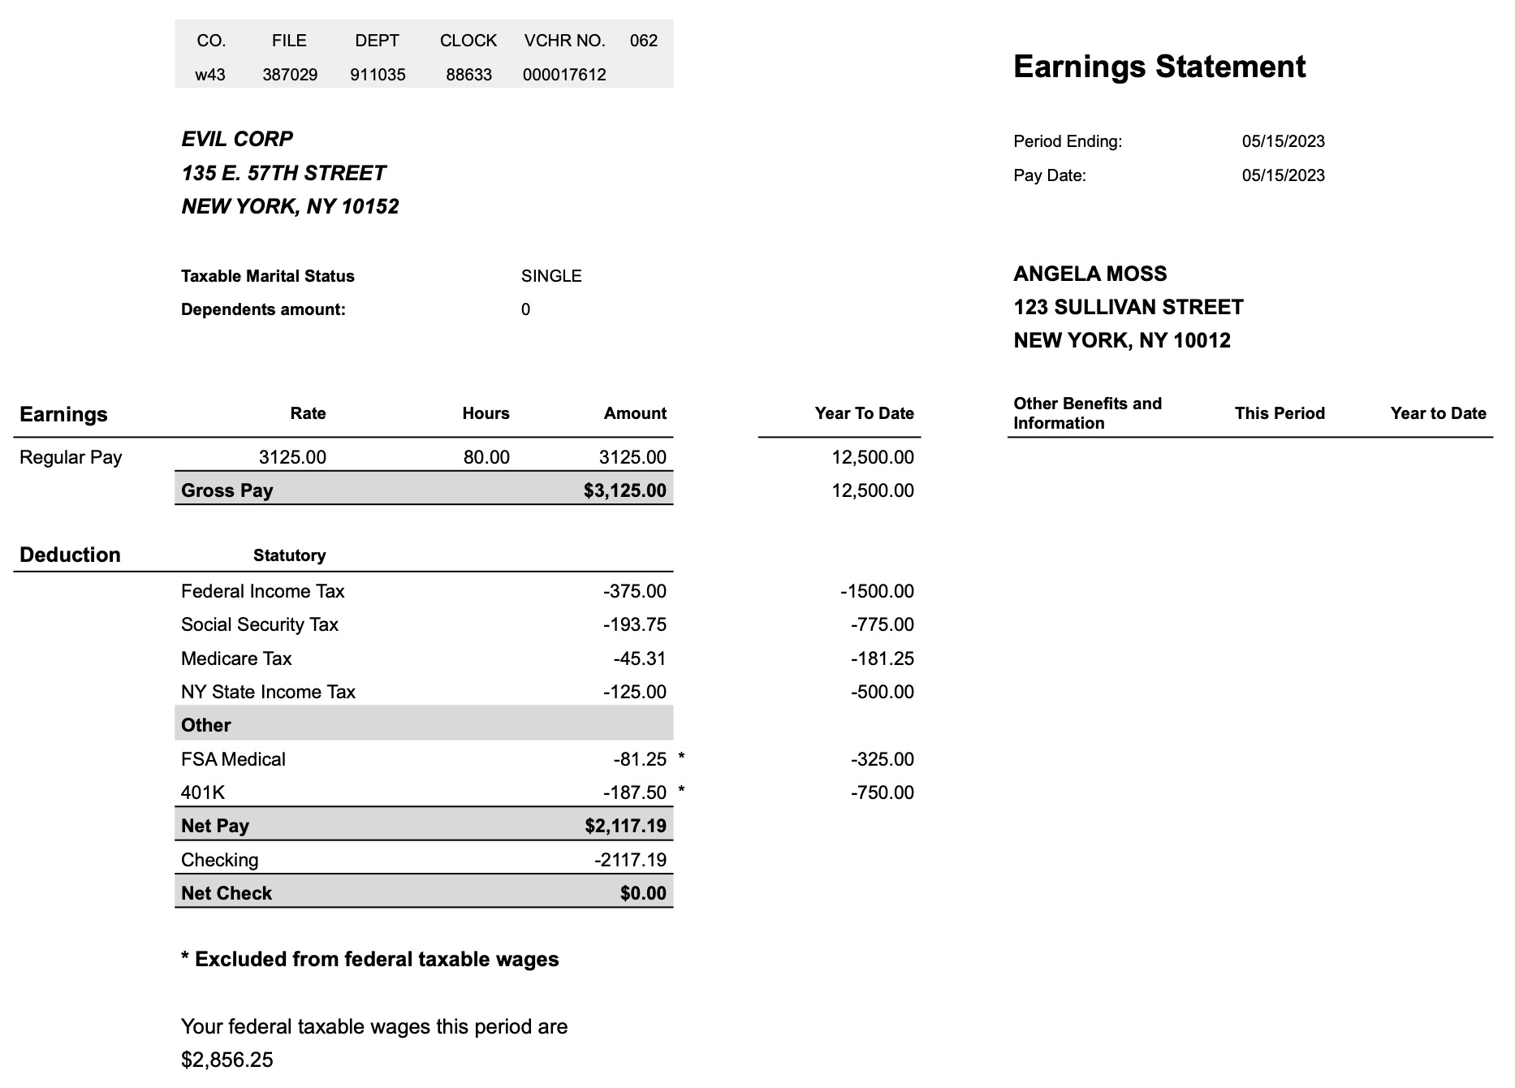This screenshot has height=1088, width=1515.
Task: Select the Pay Date value 05/15/2023
Action: coord(1283,175)
